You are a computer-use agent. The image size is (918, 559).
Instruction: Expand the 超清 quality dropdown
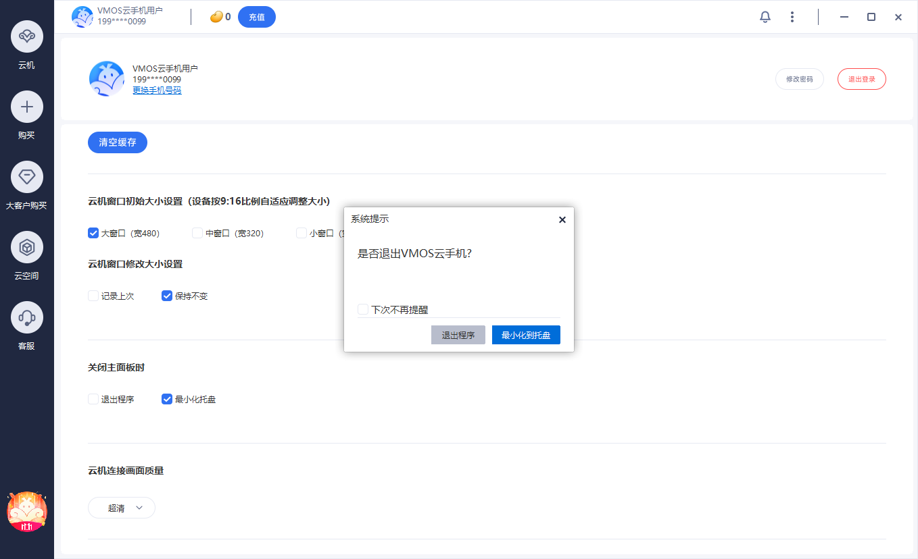[x=122, y=508]
